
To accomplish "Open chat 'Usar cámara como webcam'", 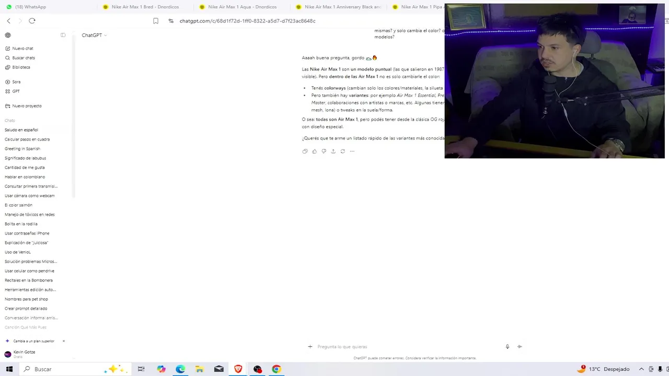I will point(30,196).
